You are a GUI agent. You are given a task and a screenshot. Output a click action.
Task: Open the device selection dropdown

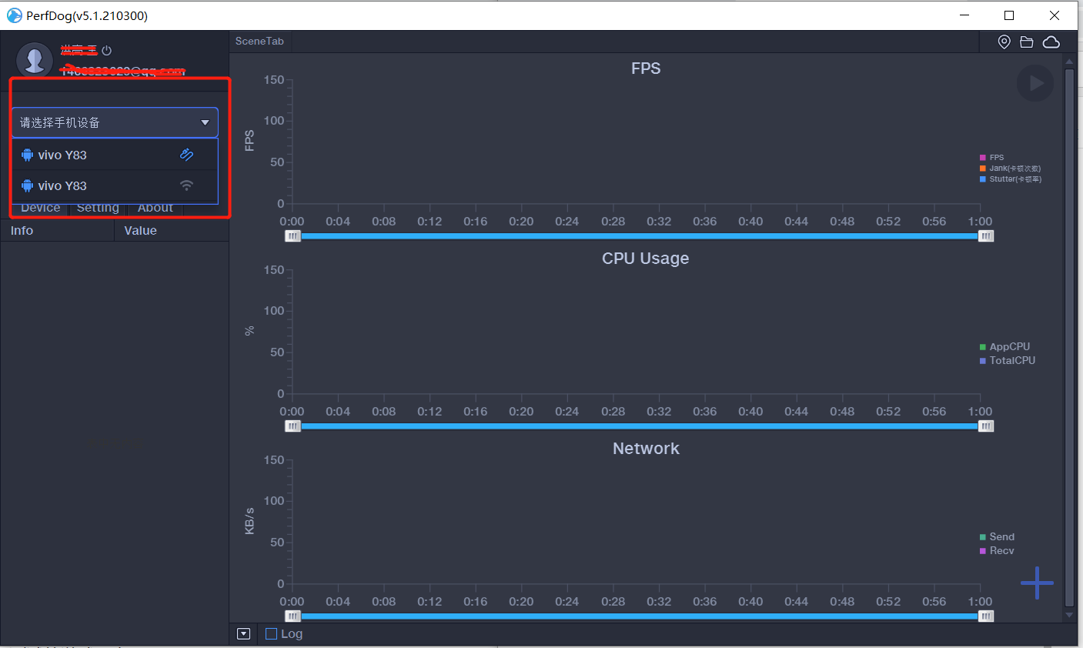click(x=115, y=122)
